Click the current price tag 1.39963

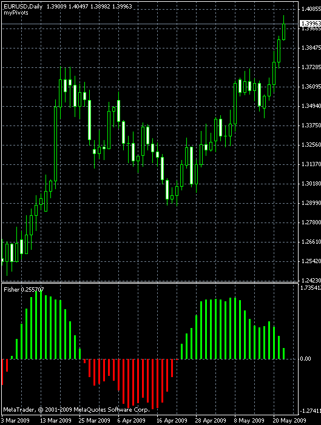point(311,24)
